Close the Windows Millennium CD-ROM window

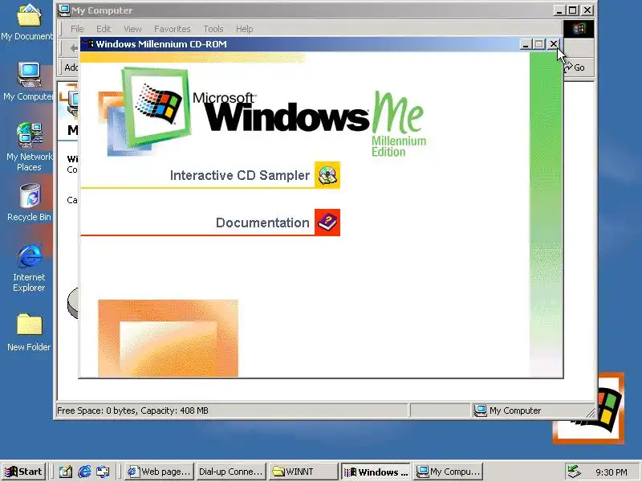click(x=553, y=44)
